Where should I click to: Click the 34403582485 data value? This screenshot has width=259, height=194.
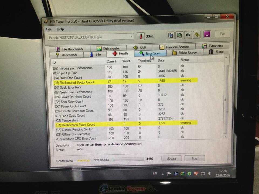coord(167,71)
